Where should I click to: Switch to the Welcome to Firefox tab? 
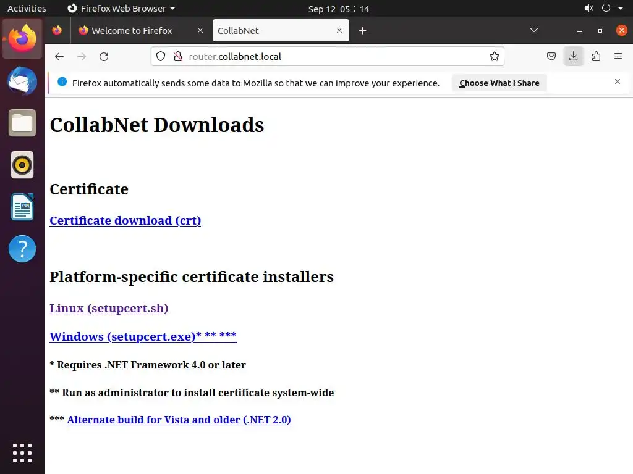point(132,30)
